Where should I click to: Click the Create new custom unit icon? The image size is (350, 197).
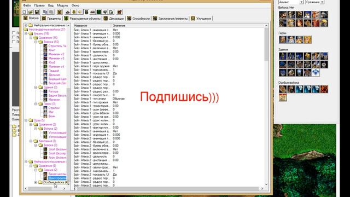pos(60,12)
